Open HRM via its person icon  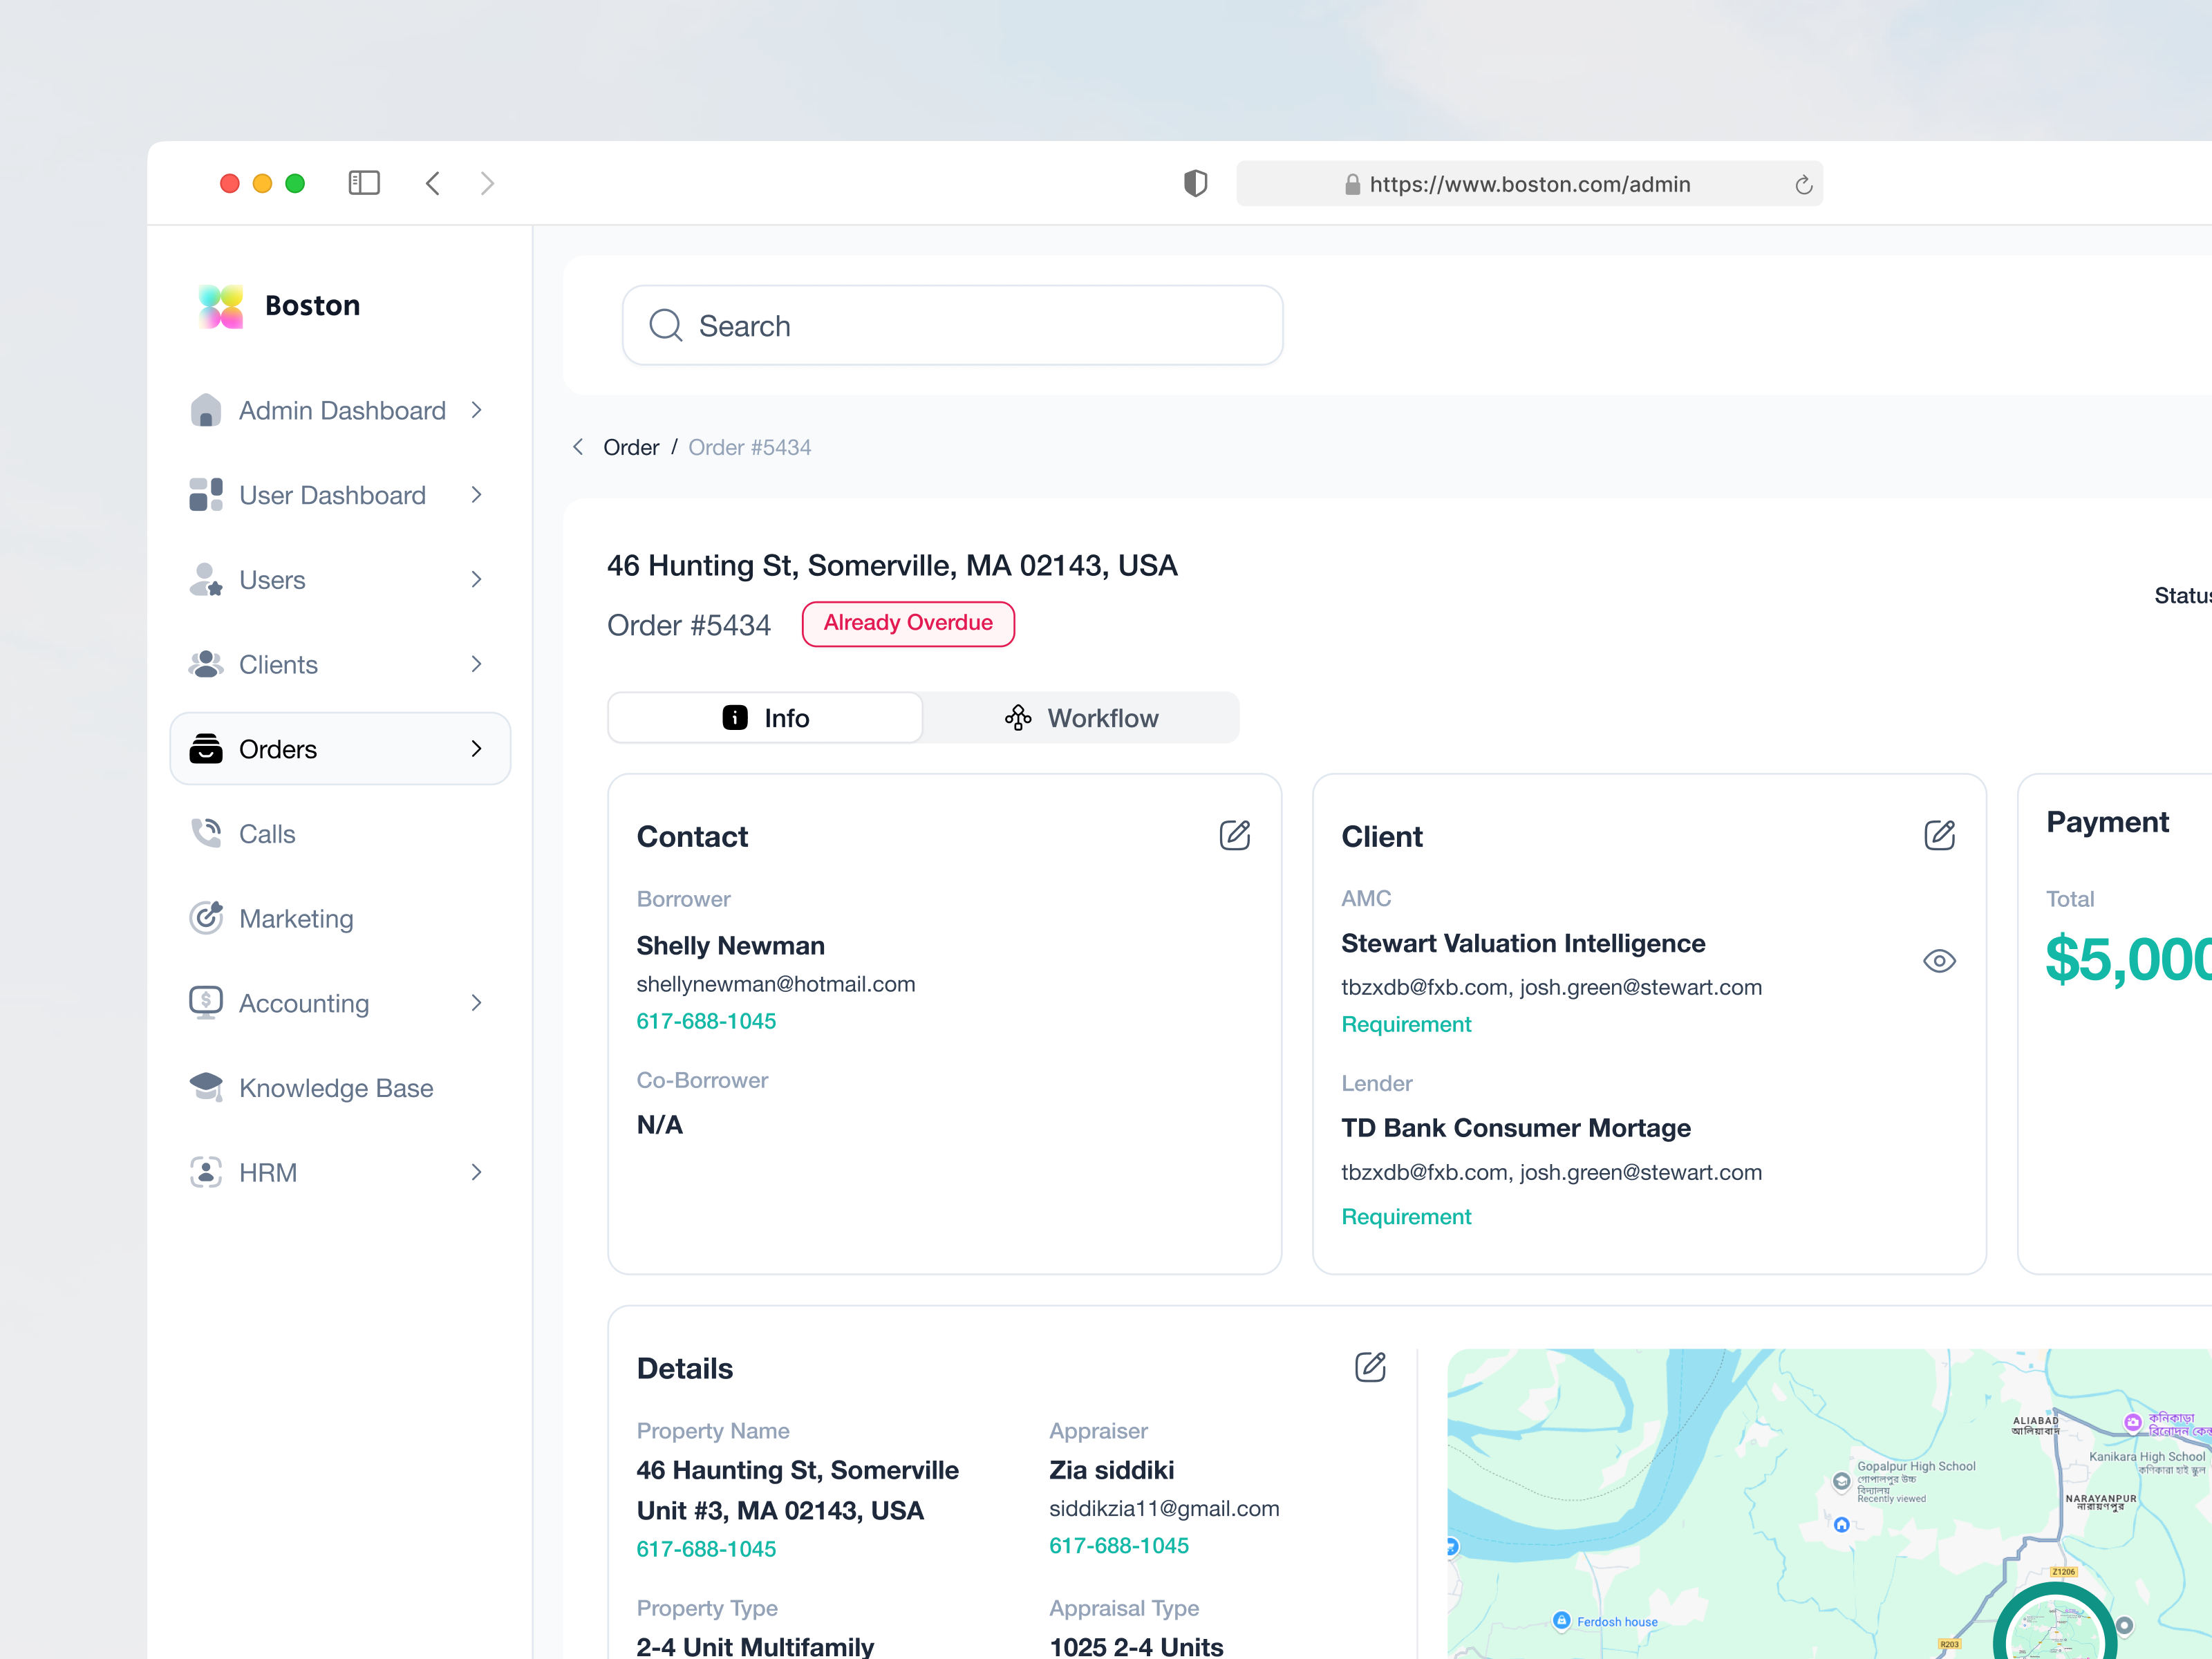pyautogui.click(x=206, y=1172)
